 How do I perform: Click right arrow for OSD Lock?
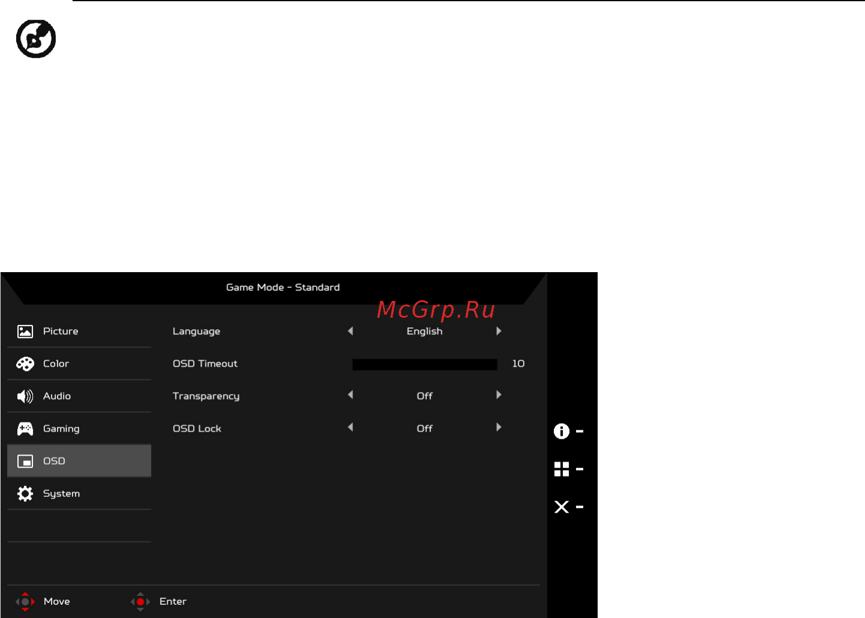pyautogui.click(x=499, y=427)
